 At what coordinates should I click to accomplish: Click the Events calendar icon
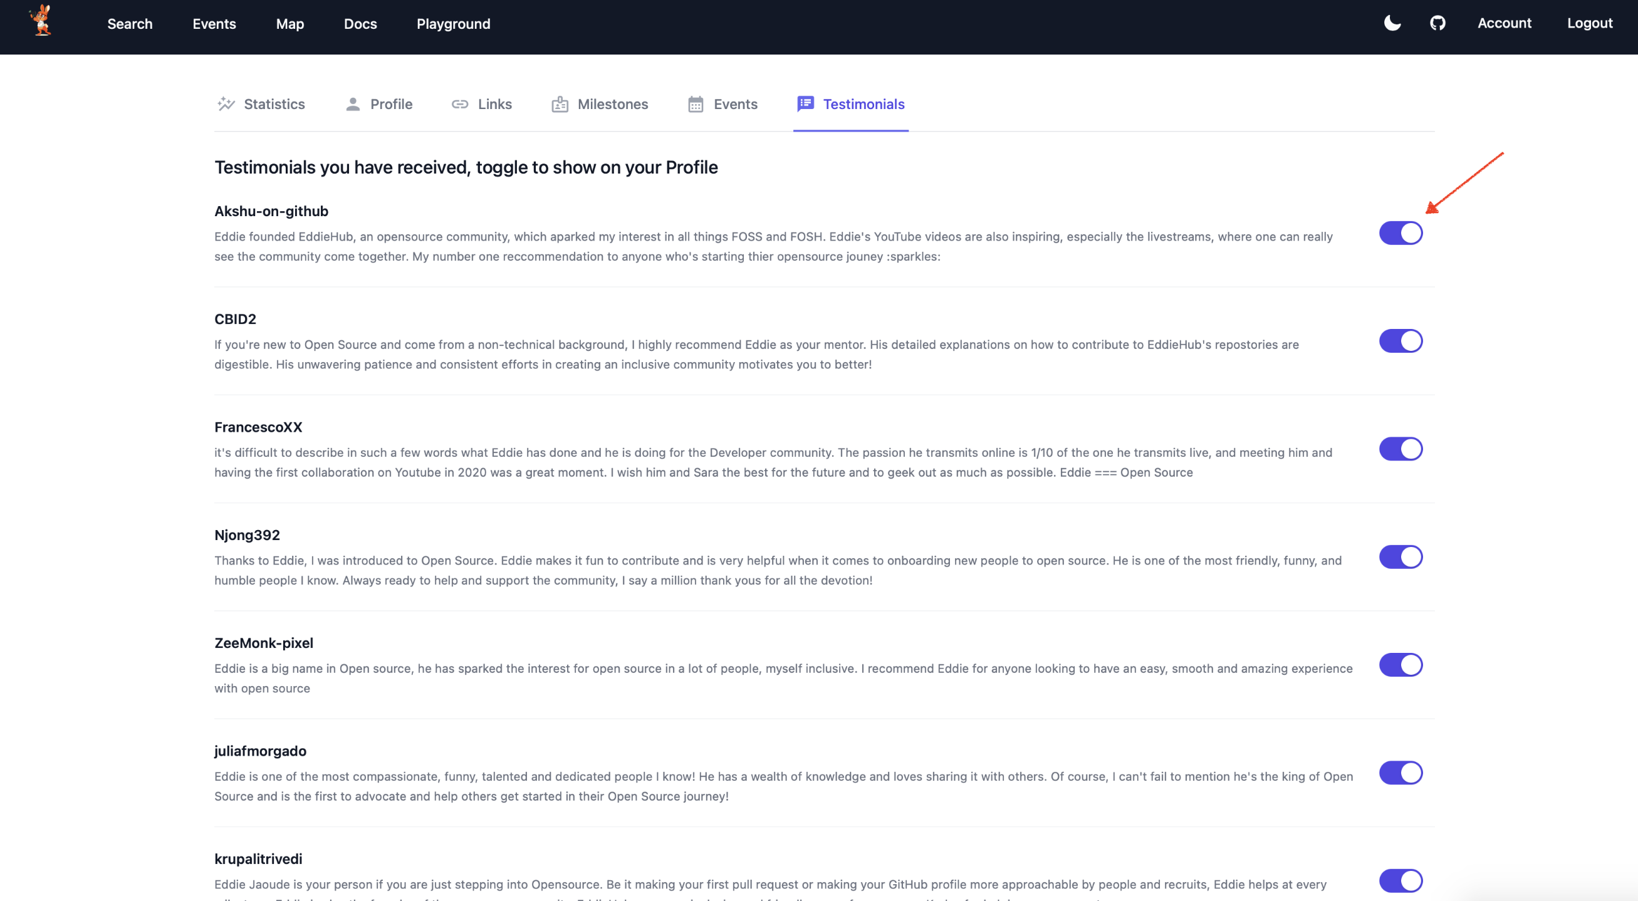click(696, 103)
